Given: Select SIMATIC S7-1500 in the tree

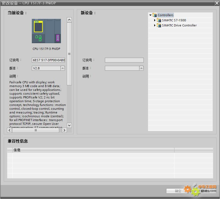Looking at the screenshot, I should tap(174, 20).
